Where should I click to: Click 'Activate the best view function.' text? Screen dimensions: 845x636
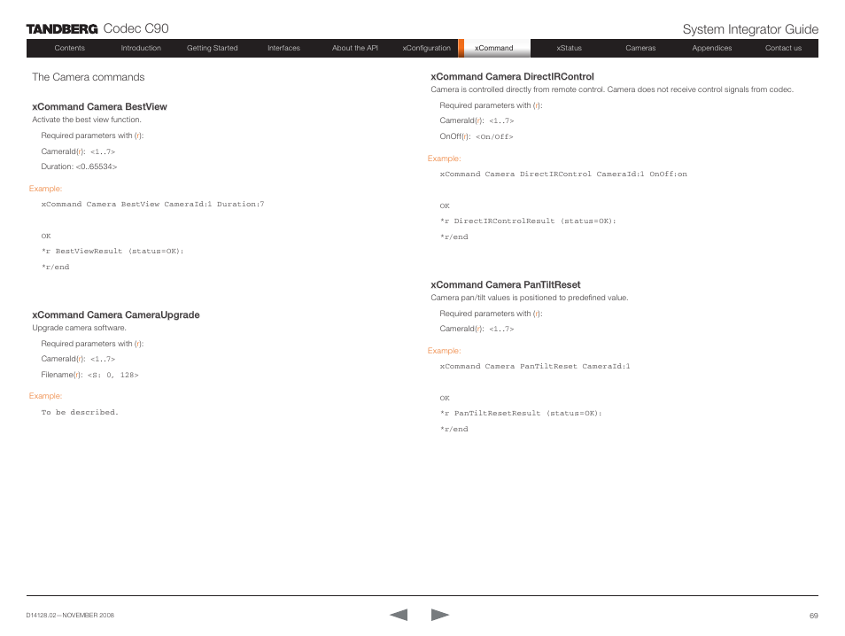coord(87,120)
